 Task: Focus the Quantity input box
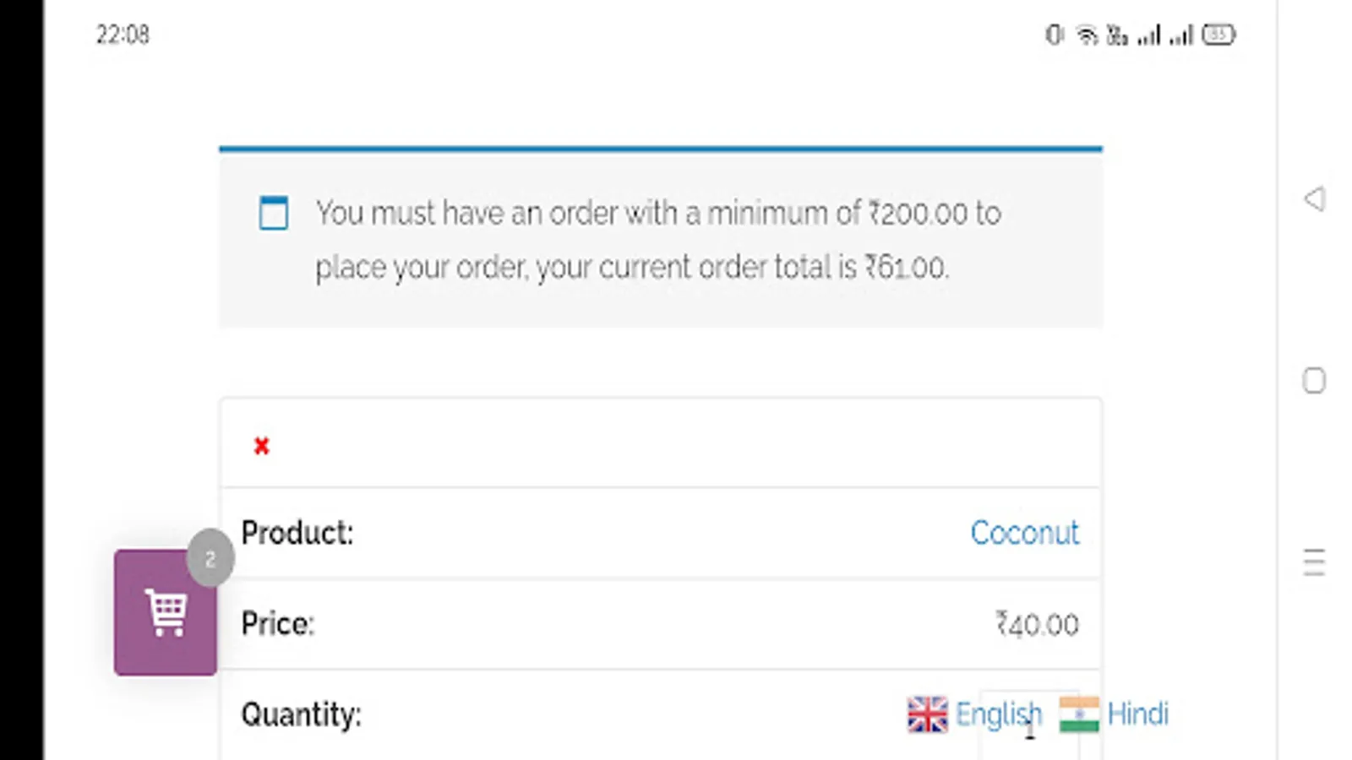[x=1030, y=725]
